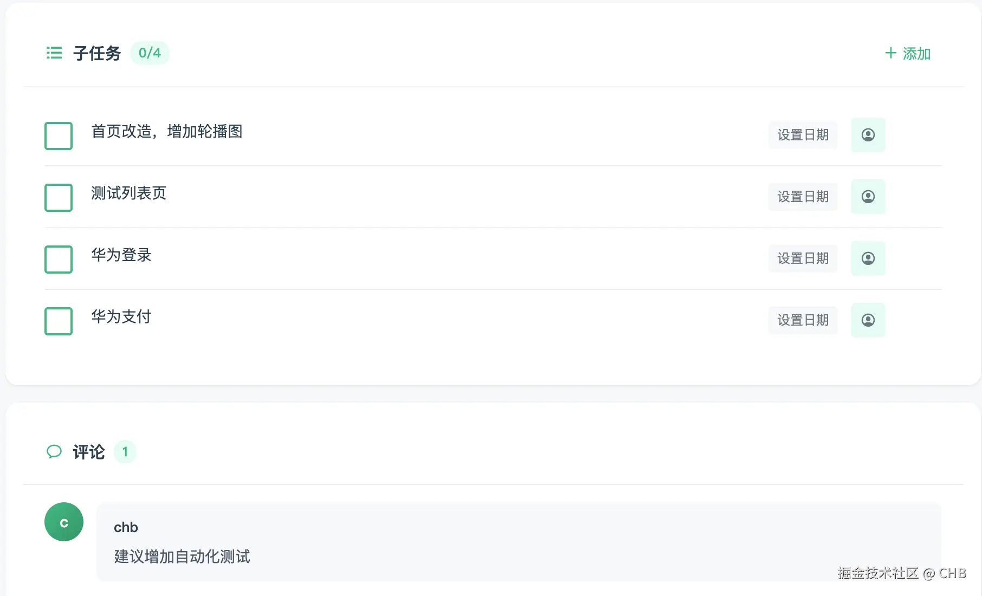Select the 华为支付 subtask title text

click(121, 316)
